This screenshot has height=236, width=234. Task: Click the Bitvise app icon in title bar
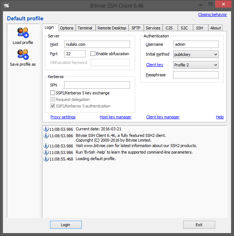pos(7,5)
